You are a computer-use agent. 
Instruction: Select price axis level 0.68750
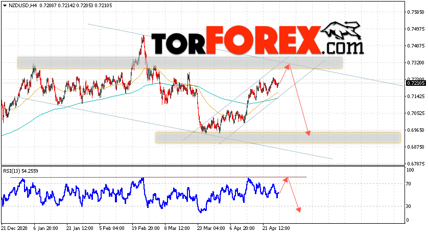pyautogui.click(x=416, y=147)
